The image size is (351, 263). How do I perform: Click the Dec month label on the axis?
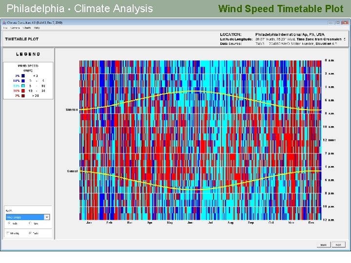click(312, 223)
